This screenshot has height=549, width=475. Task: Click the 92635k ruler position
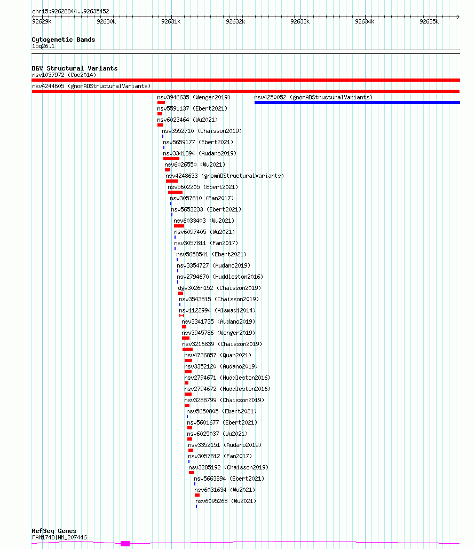429,21
